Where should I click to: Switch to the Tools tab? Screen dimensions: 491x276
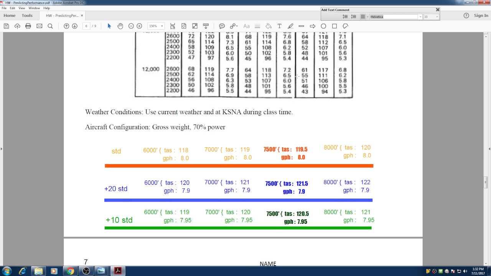click(x=27, y=16)
